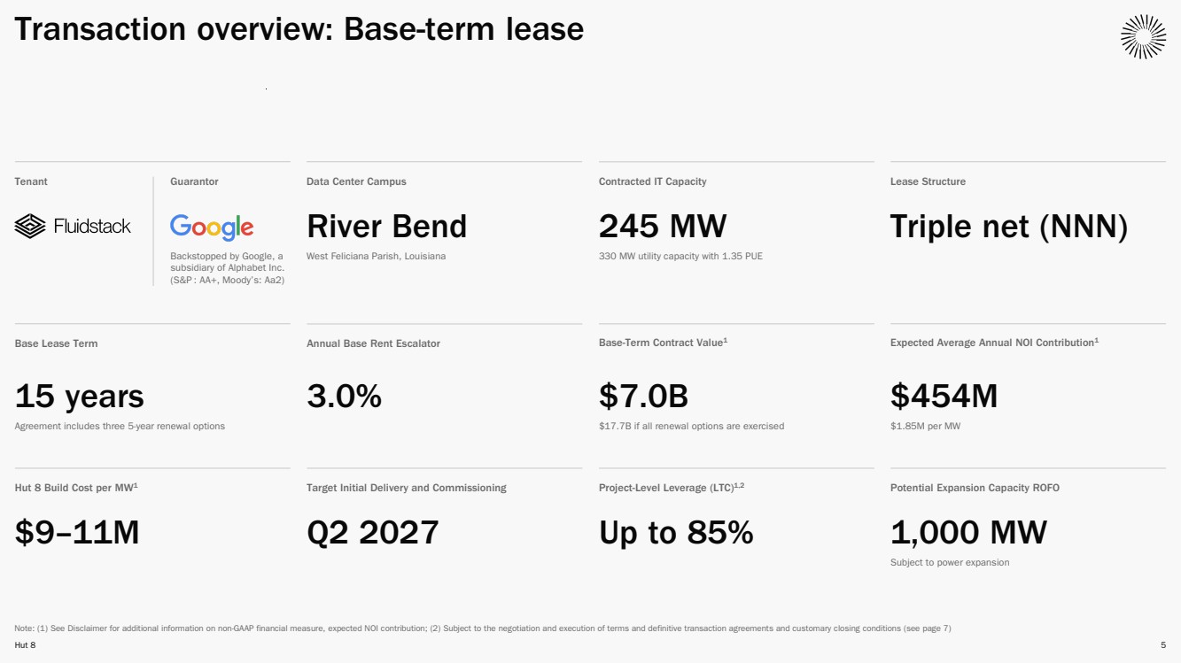Select the $9–11M build cost figure
The height and width of the screenshot is (663, 1181).
pos(77,533)
